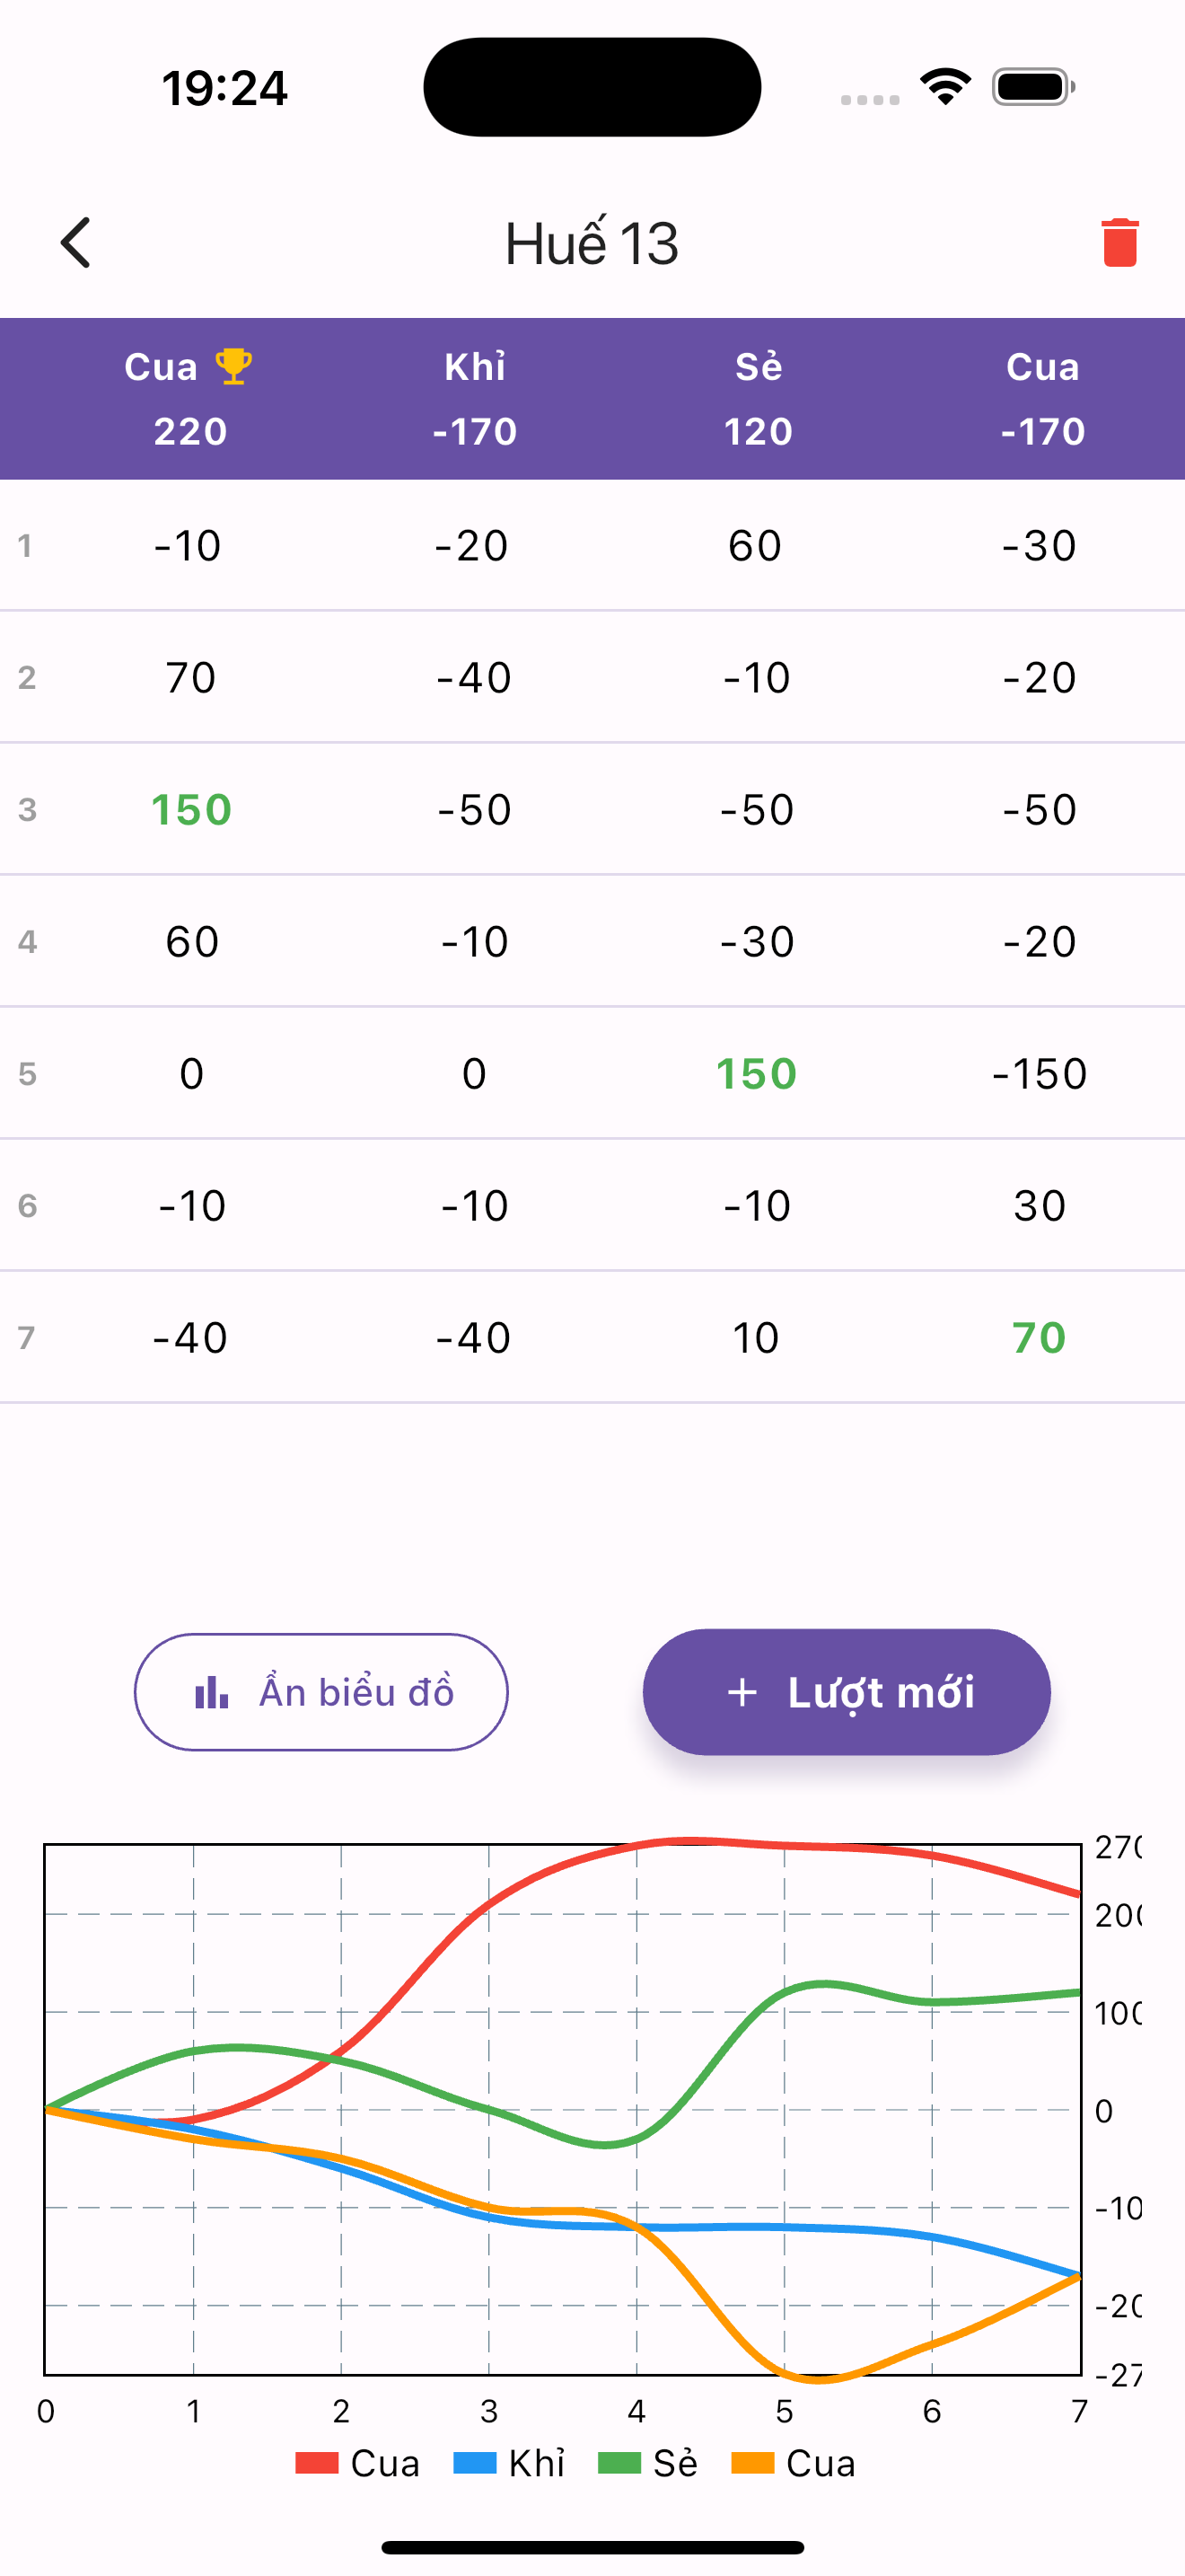This screenshot has height=2576, width=1185.
Task: Tap the red Cua legend swatch
Action: click(x=317, y=2463)
